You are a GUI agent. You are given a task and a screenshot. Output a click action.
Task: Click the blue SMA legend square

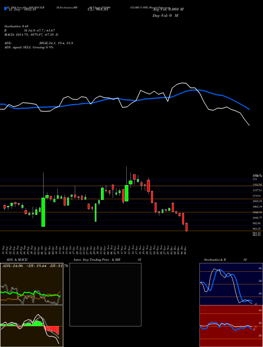coord(5,8)
